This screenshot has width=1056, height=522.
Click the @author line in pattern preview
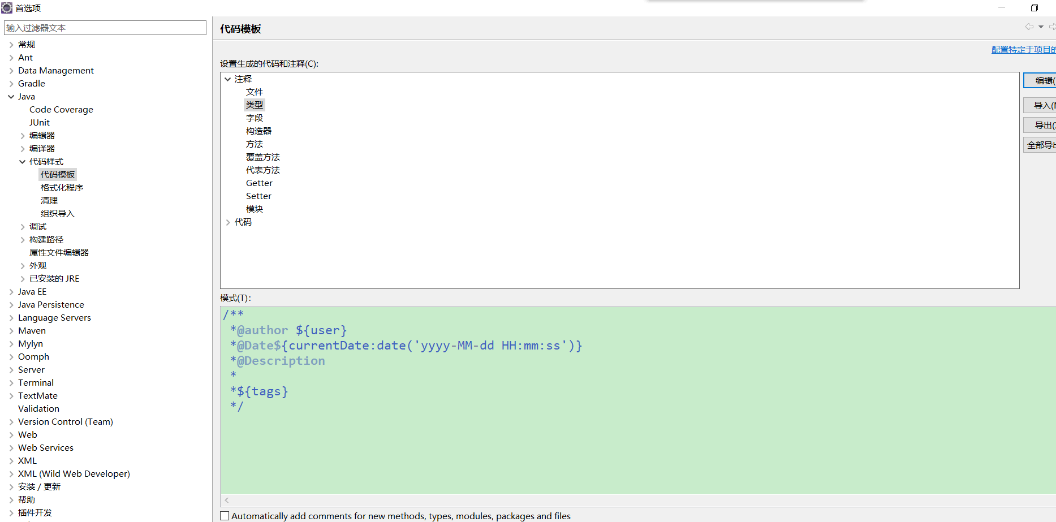click(x=288, y=330)
